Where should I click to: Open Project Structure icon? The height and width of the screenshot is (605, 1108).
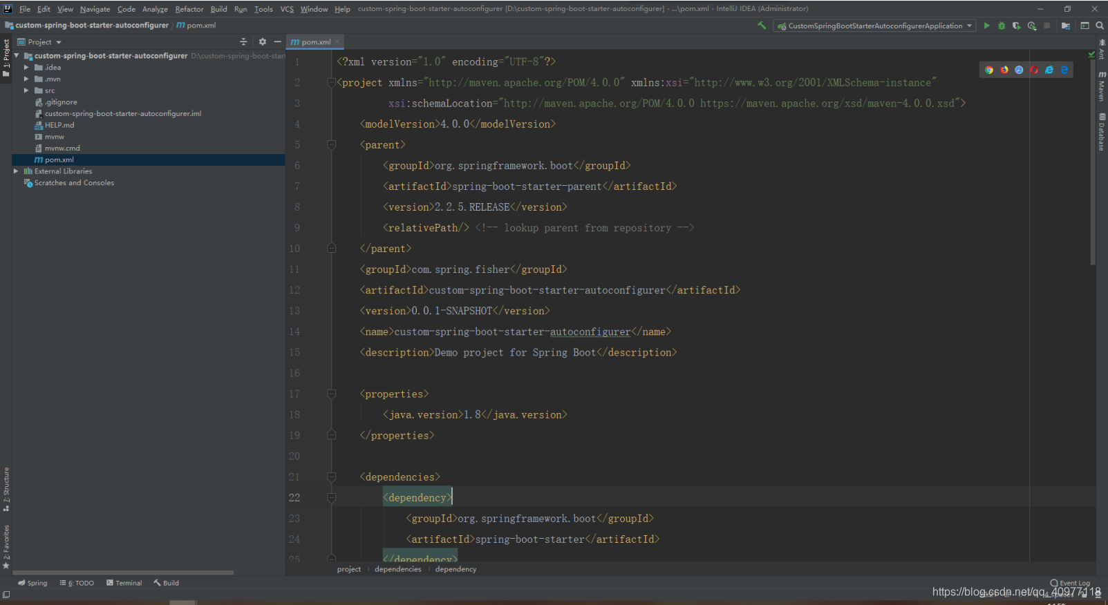tap(1066, 26)
